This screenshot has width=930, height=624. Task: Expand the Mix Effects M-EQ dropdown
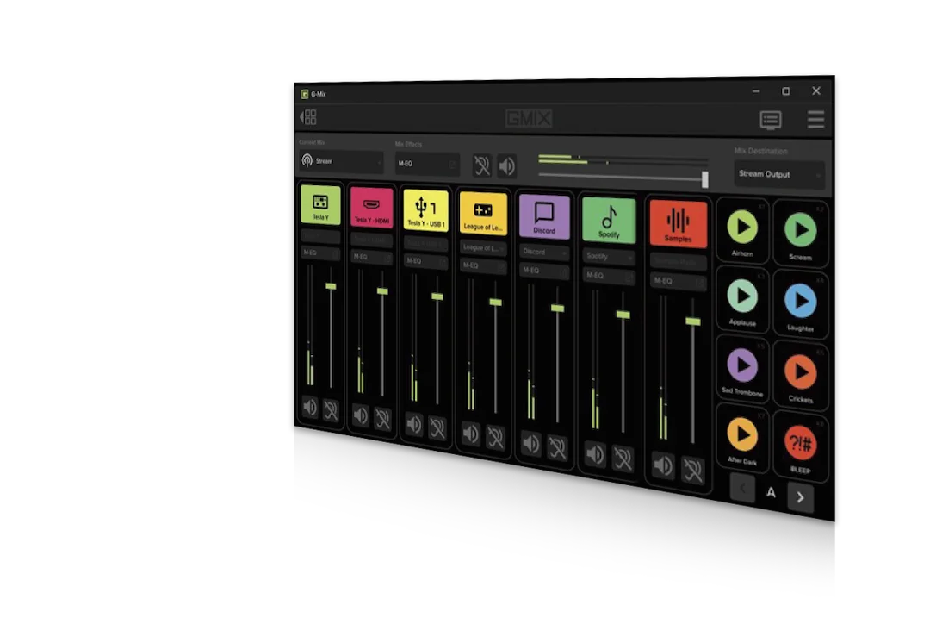pos(427,164)
